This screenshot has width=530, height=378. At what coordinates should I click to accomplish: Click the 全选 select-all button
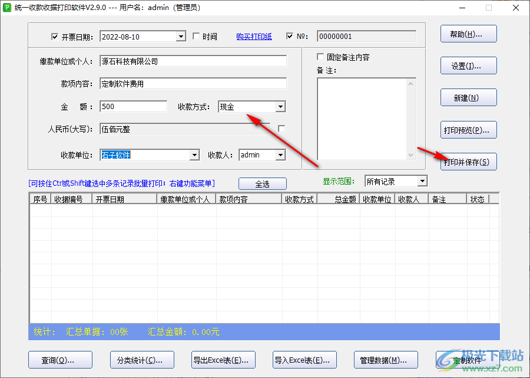pos(262,183)
